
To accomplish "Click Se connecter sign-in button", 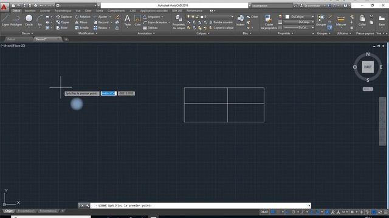I will pyautogui.click(x=312, y=5).
